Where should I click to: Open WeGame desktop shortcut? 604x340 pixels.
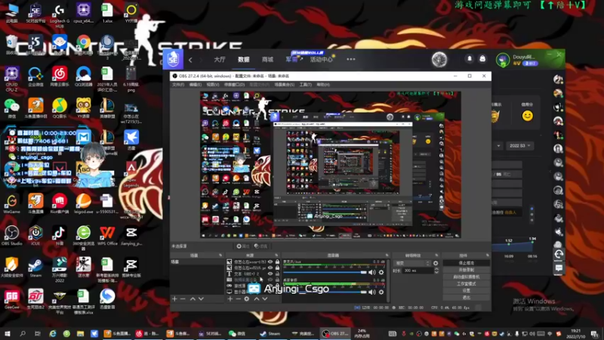(x=11, y=203)
